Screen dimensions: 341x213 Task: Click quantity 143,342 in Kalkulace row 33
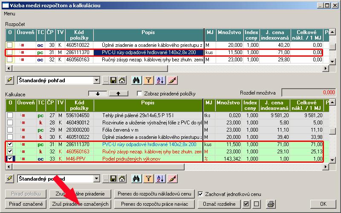tap(232, 158)
